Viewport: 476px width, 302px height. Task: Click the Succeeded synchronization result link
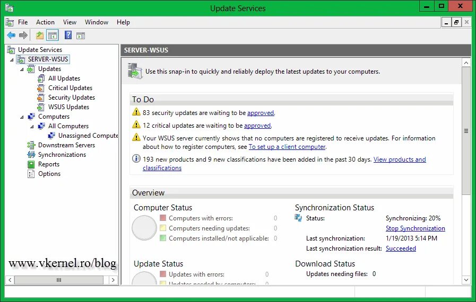401,248
